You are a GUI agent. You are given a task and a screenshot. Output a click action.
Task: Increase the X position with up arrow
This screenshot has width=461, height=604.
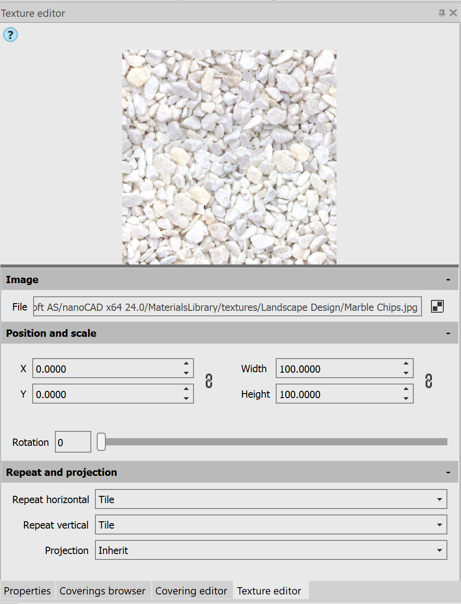186,364
